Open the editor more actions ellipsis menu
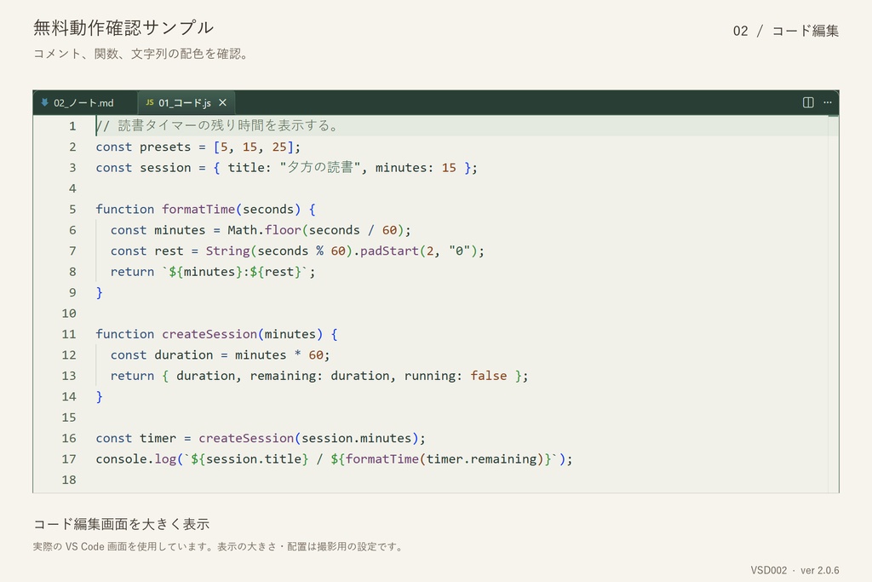The image size is (872, 582). coord(828,102)
